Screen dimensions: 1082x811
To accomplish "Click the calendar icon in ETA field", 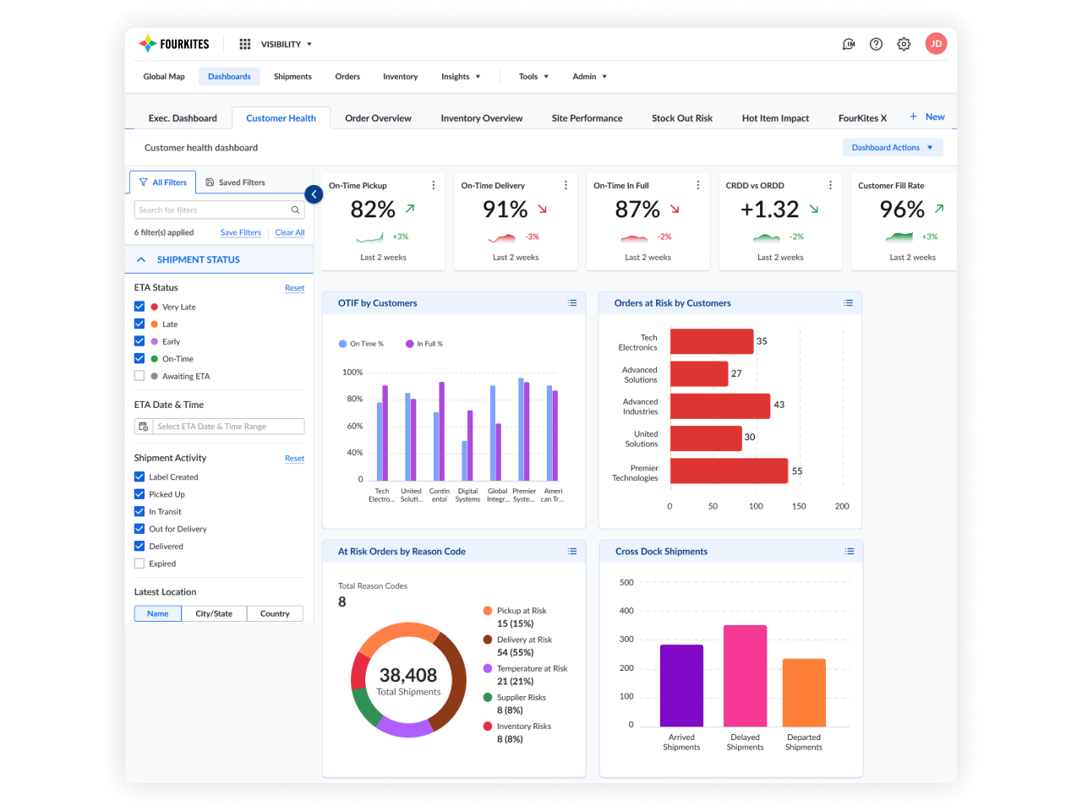I will 143,427.
